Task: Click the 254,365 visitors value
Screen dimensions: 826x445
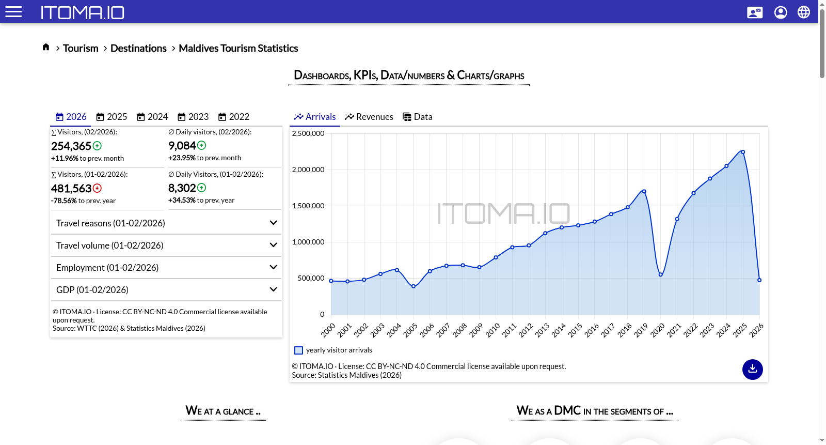Action: tap(71, 146)
